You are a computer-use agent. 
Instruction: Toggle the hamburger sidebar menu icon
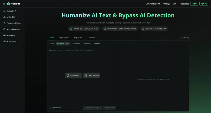[x=4, y=4]
